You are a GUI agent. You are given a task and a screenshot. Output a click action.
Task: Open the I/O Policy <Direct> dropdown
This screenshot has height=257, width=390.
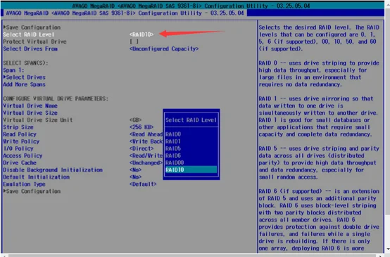click(141, 149)
